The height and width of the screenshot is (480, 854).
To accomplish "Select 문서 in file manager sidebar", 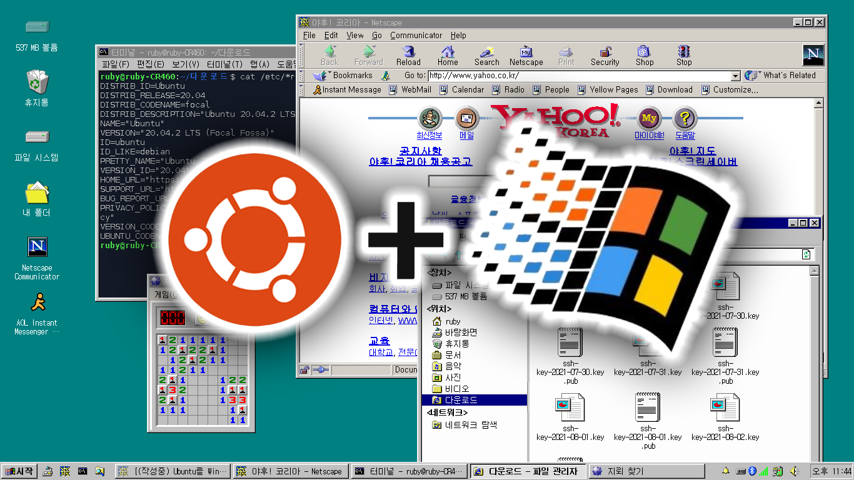I will coord(446,355).
